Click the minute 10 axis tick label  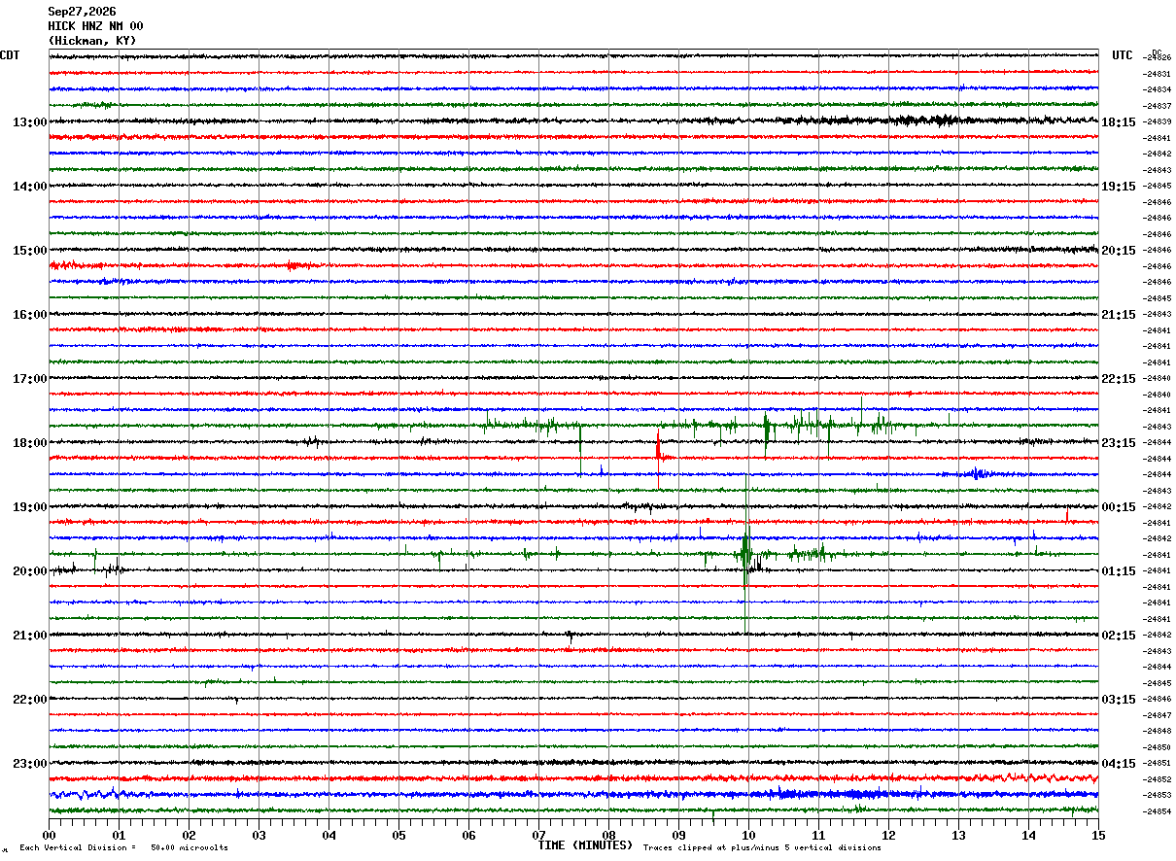[x=748, y=835]
